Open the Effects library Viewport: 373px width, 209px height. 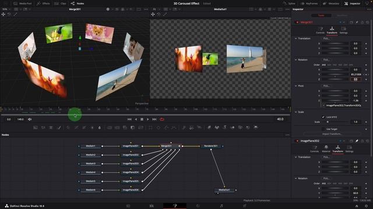(43, 3)
